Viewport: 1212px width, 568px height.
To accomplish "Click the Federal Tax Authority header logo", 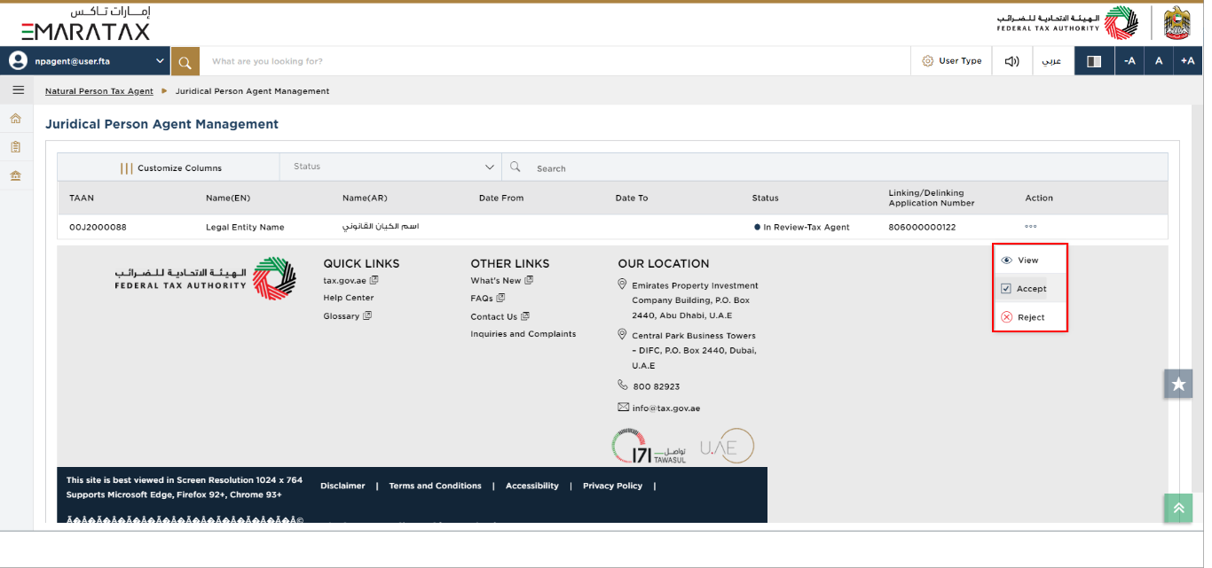I will [1067, 23].
